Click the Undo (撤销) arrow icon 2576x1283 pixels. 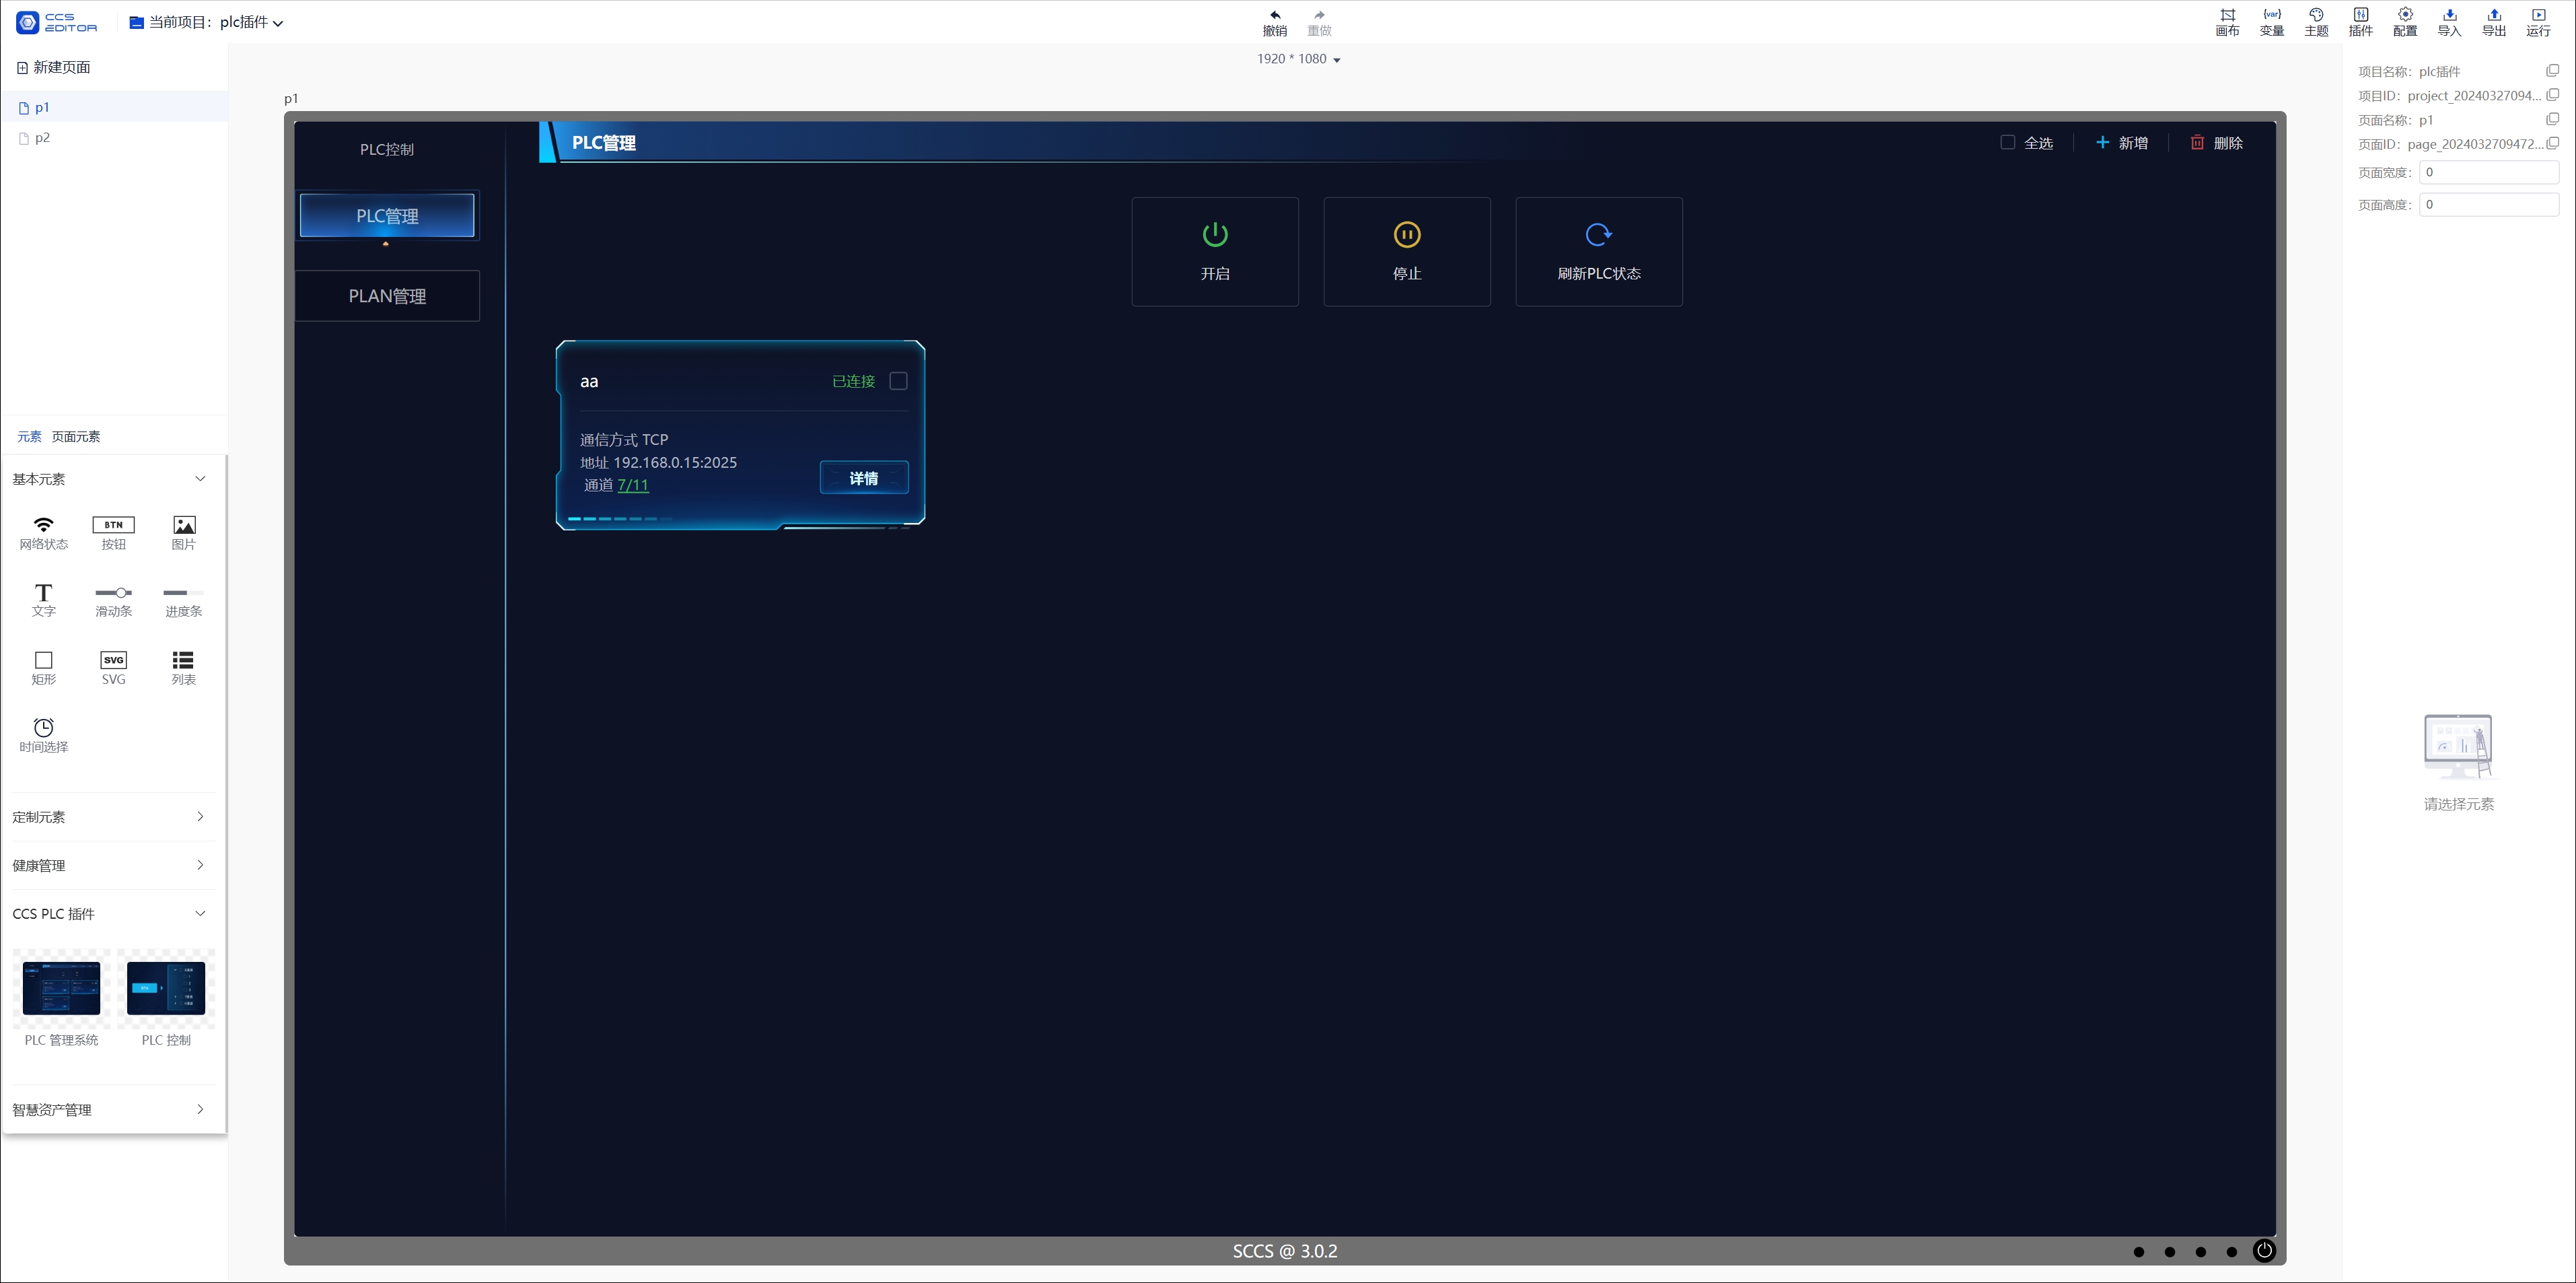click(x=1274, y=15)
